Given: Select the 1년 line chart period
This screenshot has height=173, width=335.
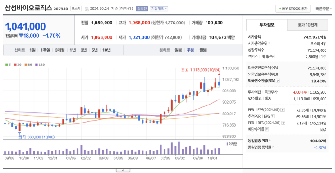Looking at the screenshot, I should (x=73, y=50).
